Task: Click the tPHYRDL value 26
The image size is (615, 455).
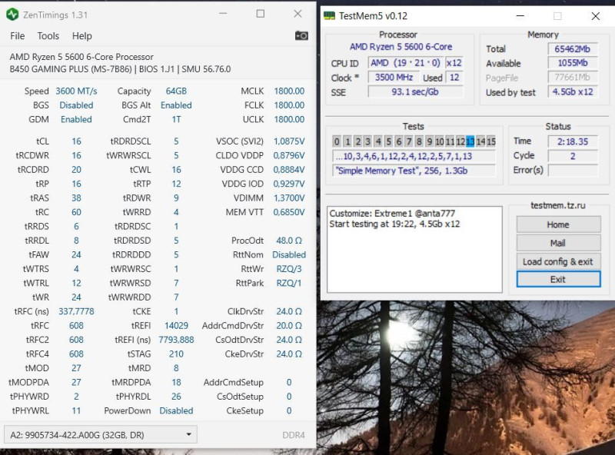Action: [176, 397]
